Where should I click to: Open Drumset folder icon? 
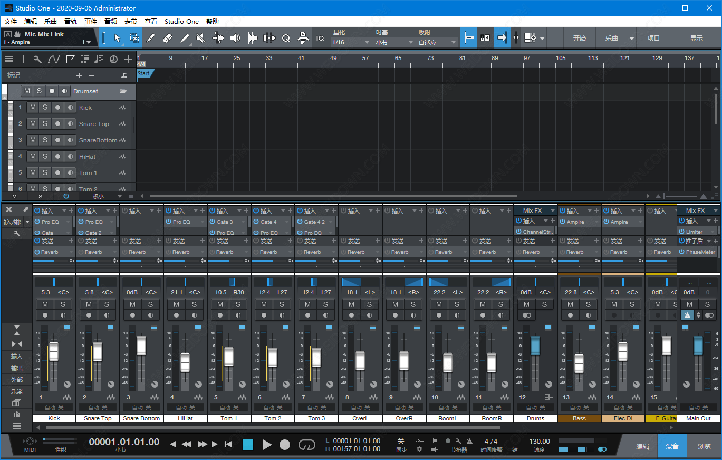[123, 91]
